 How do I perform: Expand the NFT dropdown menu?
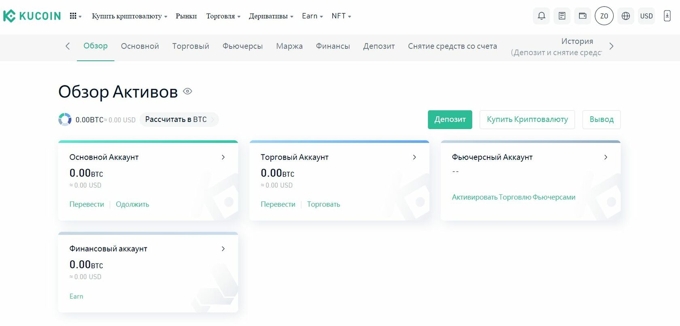[x=341, y=16]
